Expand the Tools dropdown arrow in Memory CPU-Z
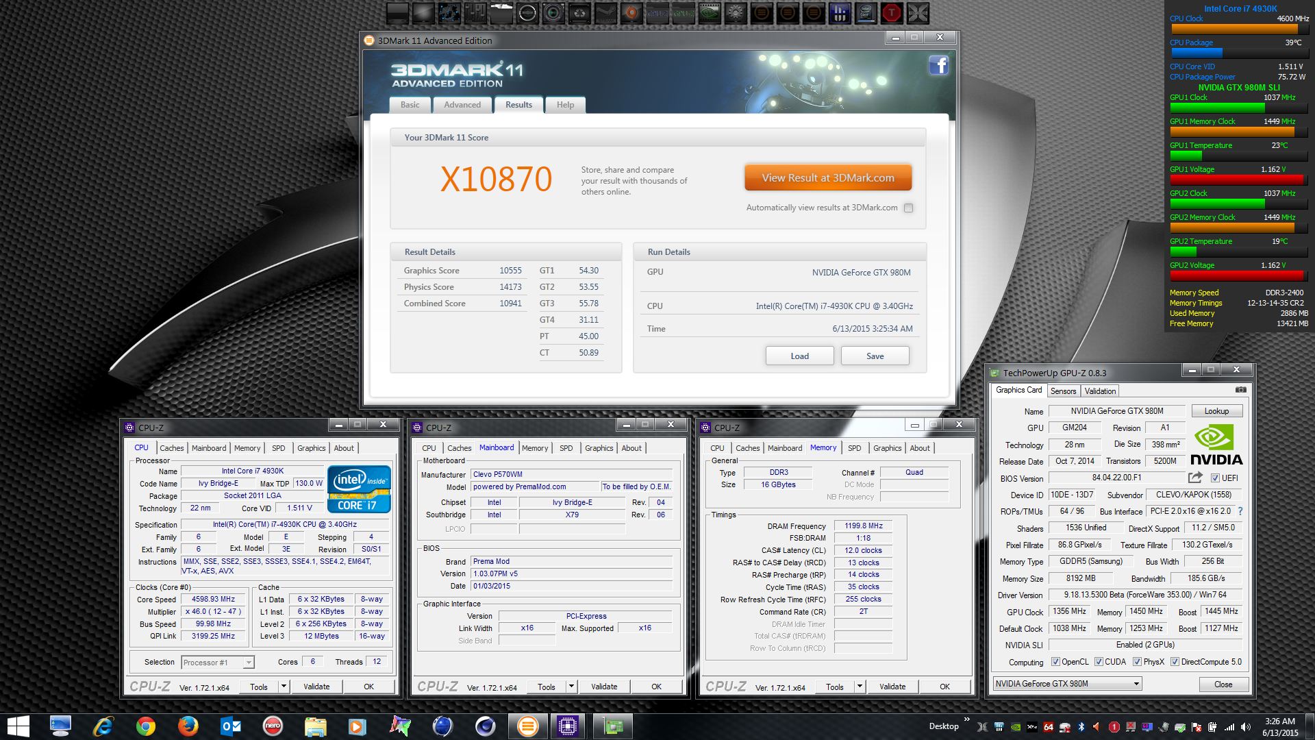 click(860, 687)
